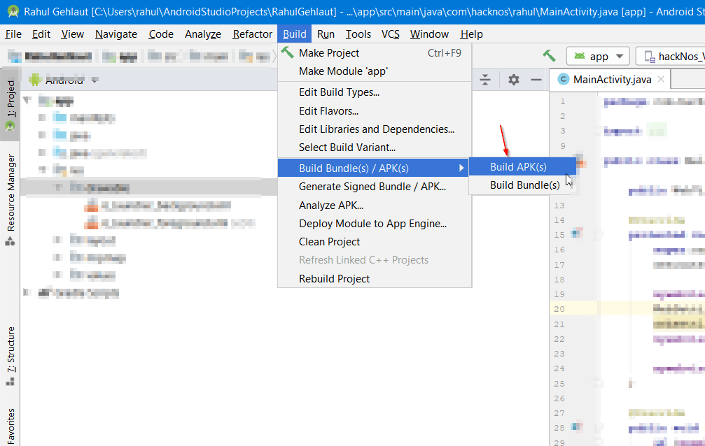Image resolution: width=705 pixels, height=446 pixels.
Task: Choose Build Bundle(s) in submenu
Action: [522, 185]
